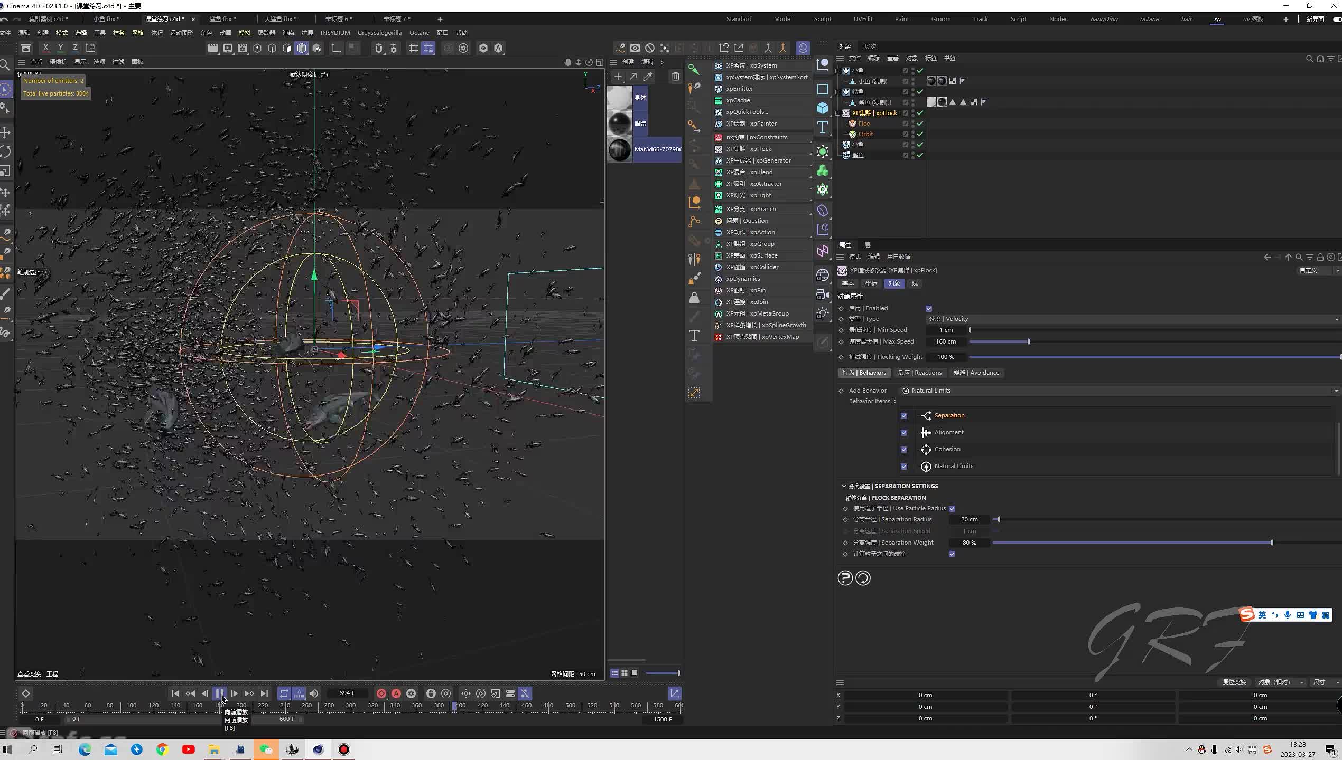1342x760 pixels.
Task: Jump to the timeline start frame
Action: pyautogui.click(x=175, y=693)
